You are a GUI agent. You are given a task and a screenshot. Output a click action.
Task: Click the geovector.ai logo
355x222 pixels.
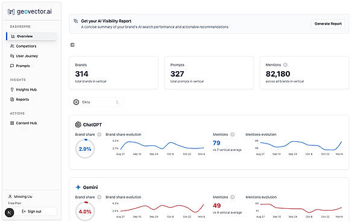pos(30,11)
